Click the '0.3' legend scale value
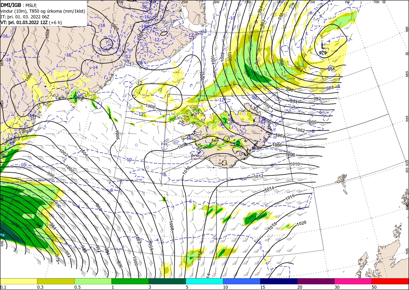The width and height of the screenshot is (409, 290). [x=40, y=287]
